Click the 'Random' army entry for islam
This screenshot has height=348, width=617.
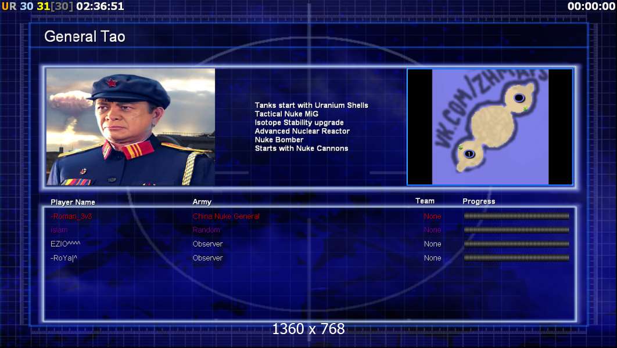pyautogui.click(x=206, y=230)
